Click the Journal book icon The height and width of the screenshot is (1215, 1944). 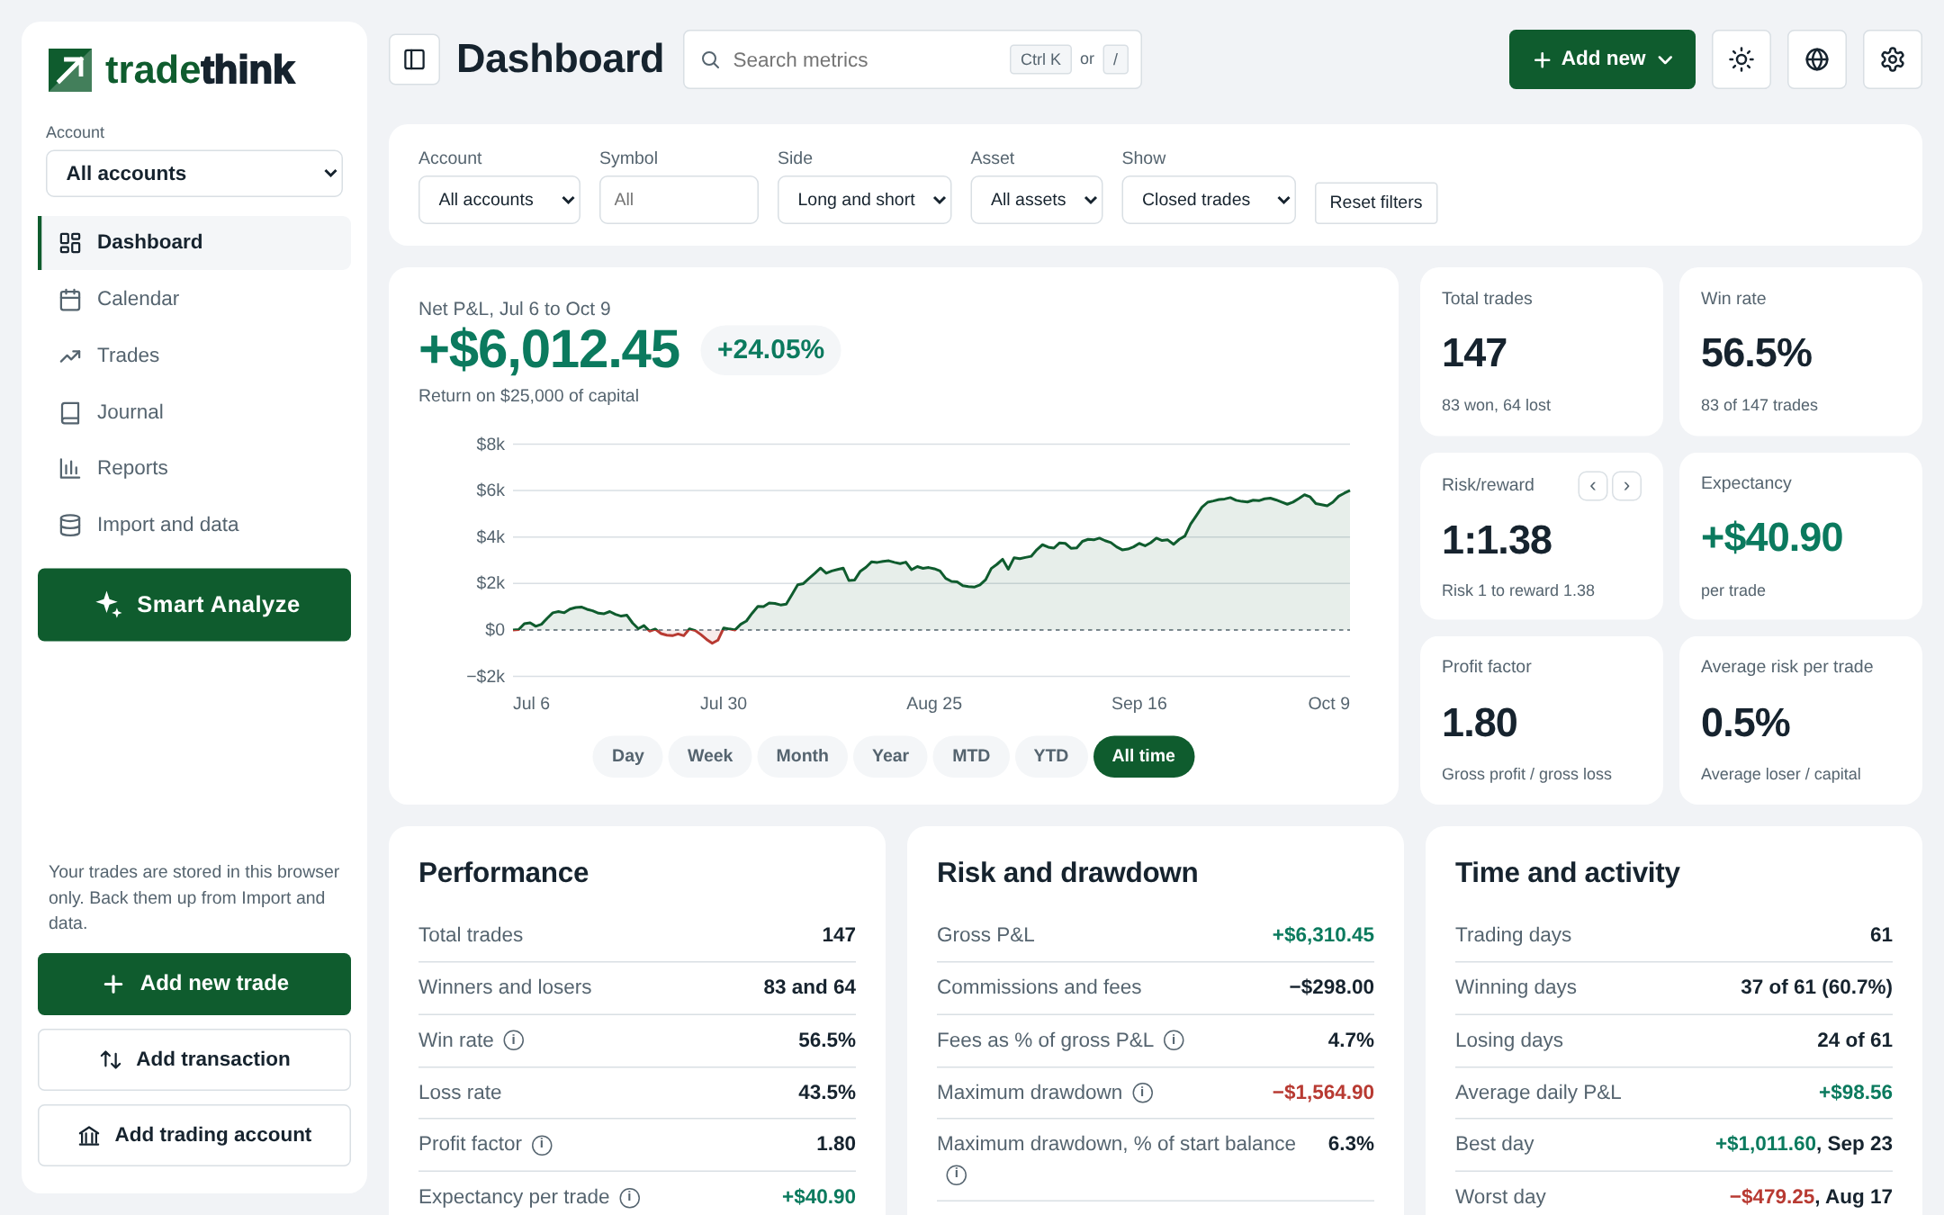point(70,412)
